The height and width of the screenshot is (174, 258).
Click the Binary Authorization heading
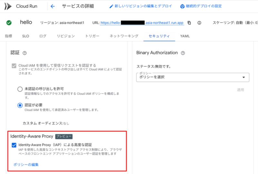(157, 53)
